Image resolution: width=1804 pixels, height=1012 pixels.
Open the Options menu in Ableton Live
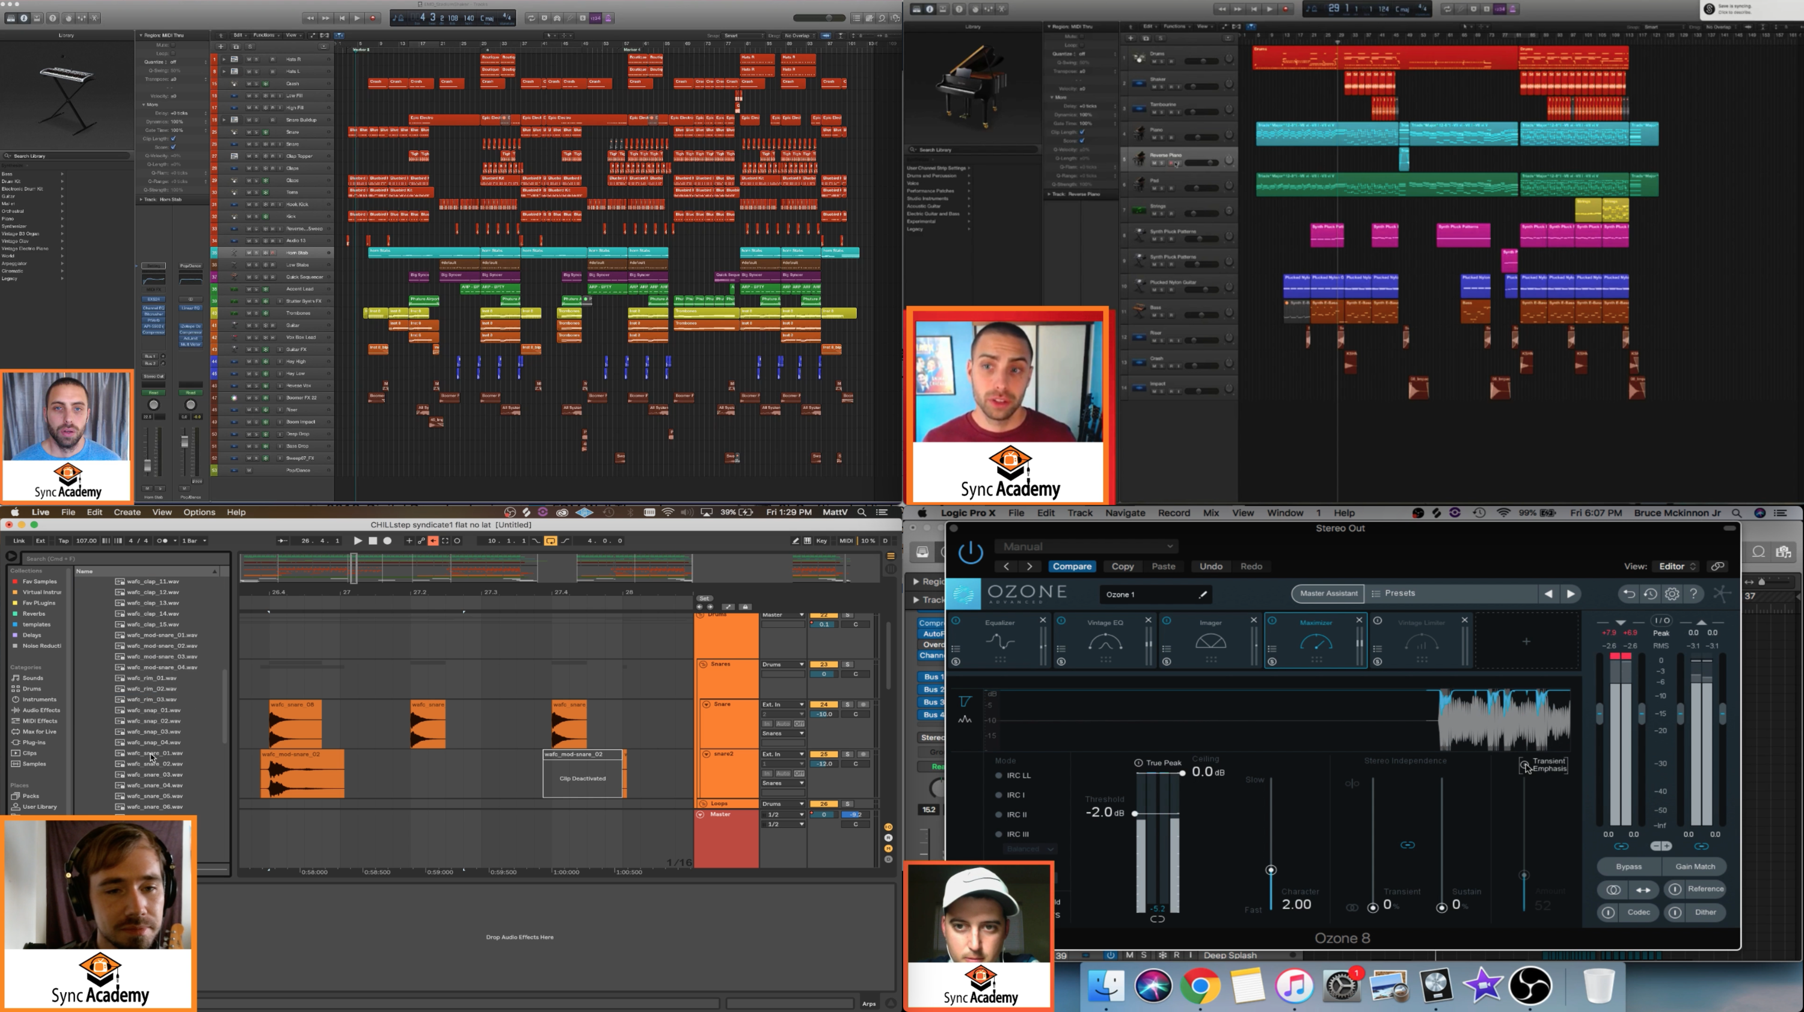199,513
